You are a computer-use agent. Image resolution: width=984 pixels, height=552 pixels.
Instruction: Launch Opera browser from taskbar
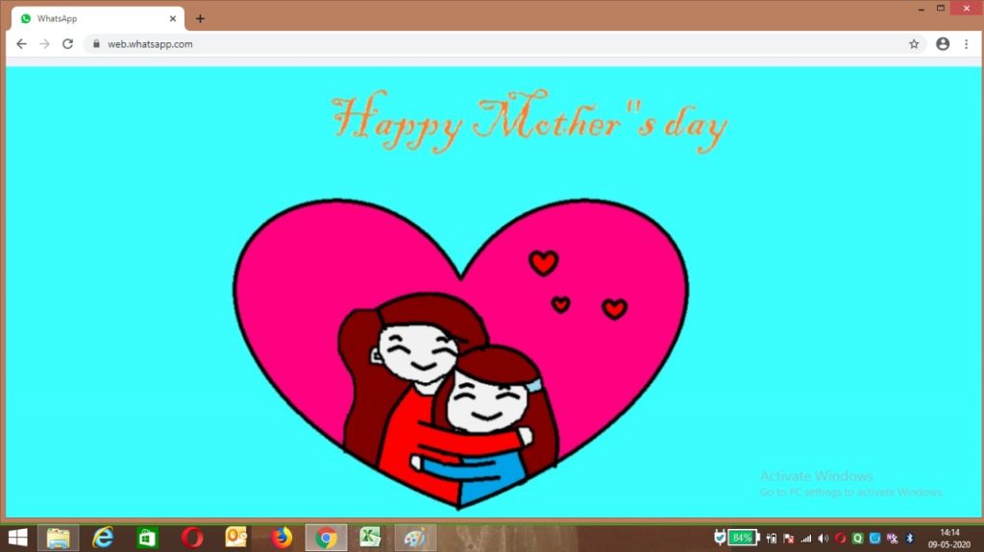coord(192,538)
